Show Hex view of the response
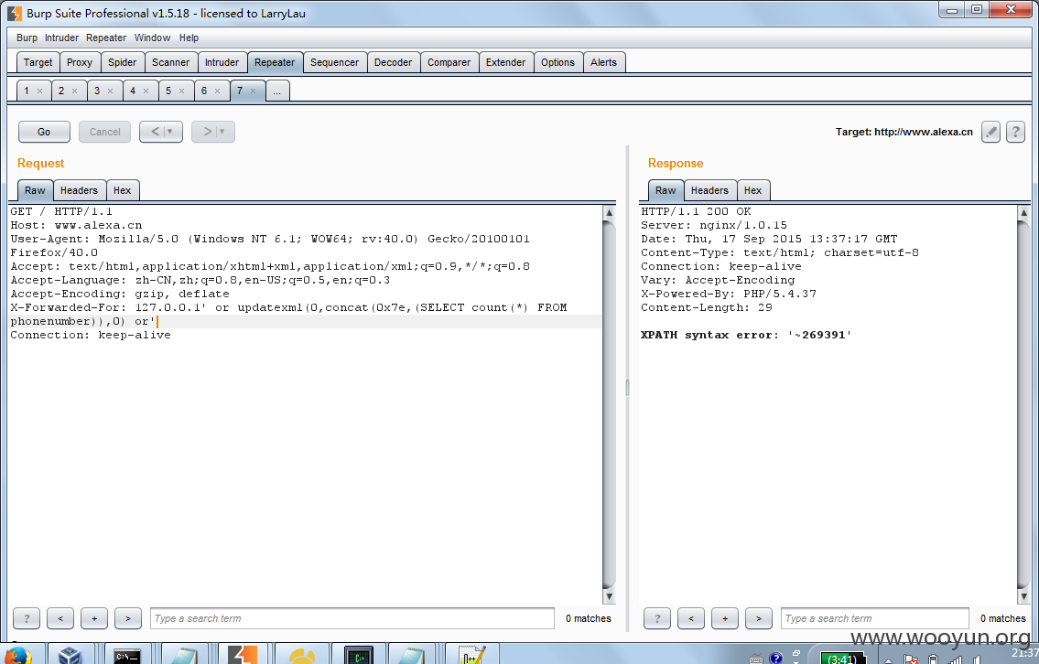The image size is (1039, 664). (x=752, y=190)
